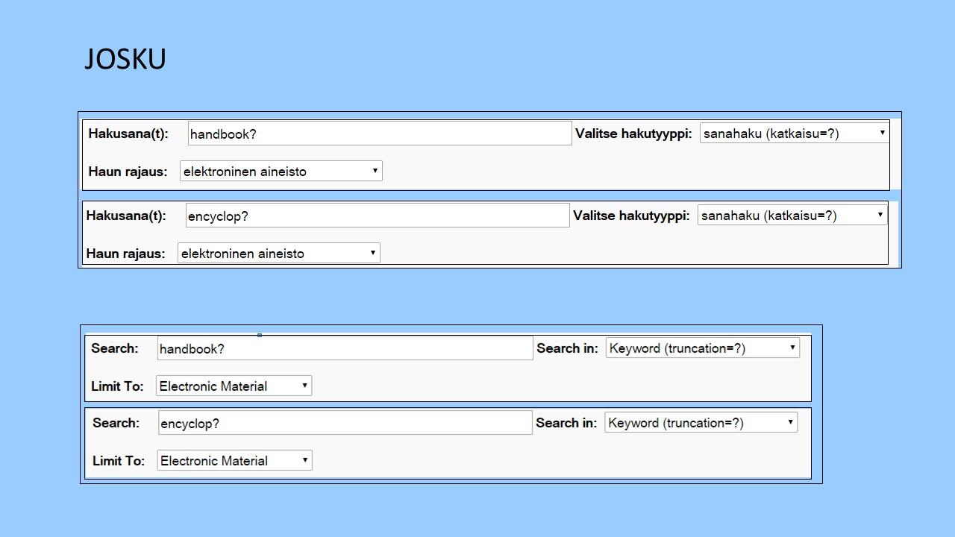
Task: Open 'Search in' Keyword dropdown in the English handbook? row
Action: pos(703,348)
